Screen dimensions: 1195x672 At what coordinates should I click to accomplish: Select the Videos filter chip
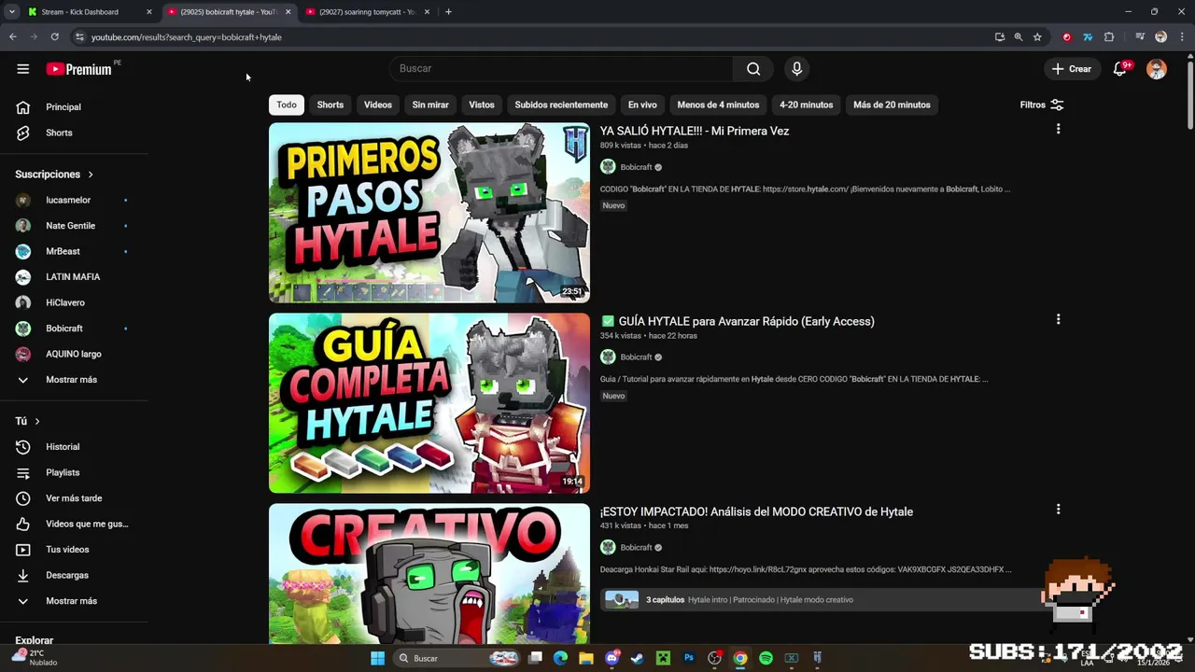click(378, 105)
